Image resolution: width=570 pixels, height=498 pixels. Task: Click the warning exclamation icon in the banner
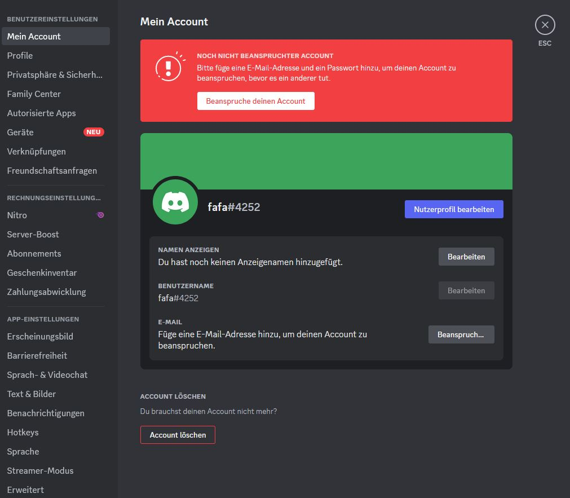click(169, 67)
